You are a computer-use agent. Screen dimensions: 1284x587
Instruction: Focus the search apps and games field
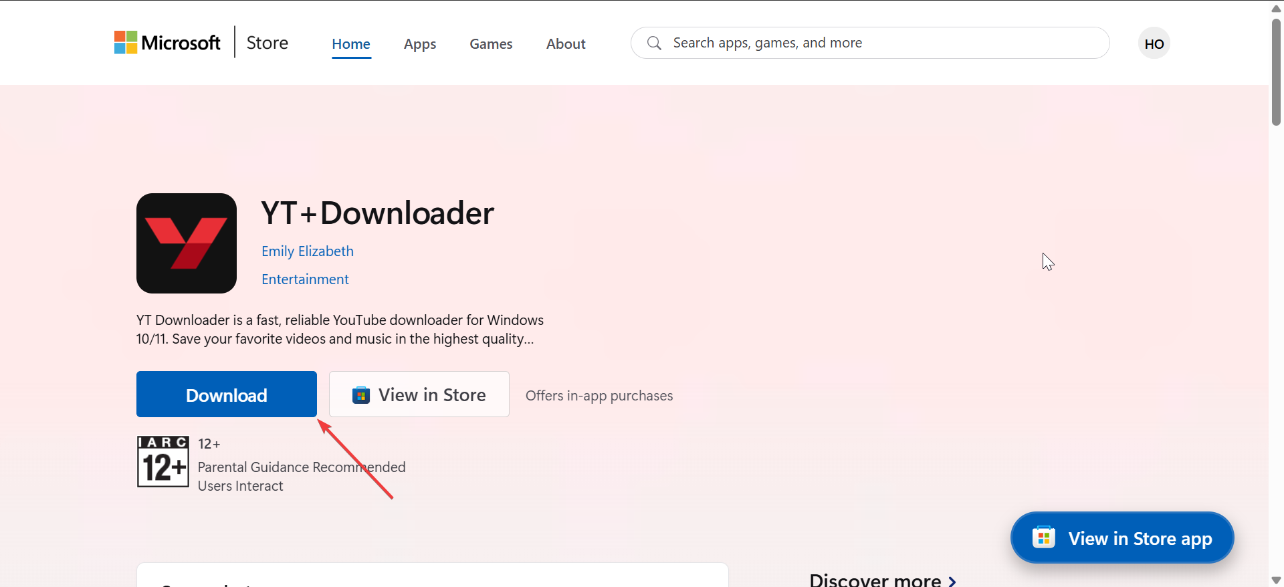[x=870, y=43]
